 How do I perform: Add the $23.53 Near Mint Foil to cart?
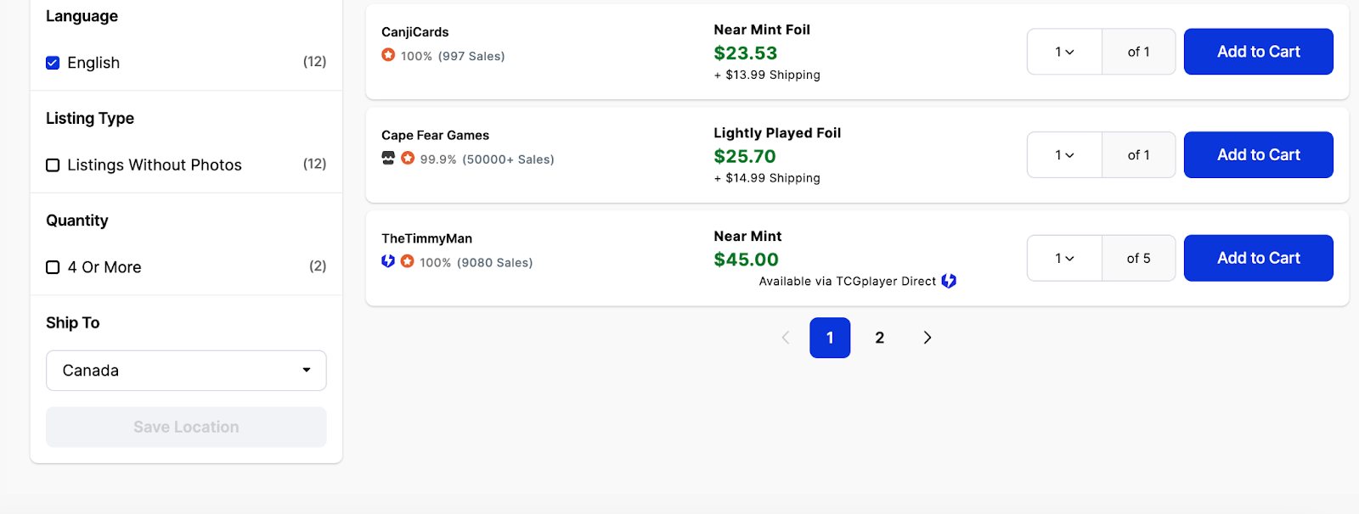(x=1258, y=52)
